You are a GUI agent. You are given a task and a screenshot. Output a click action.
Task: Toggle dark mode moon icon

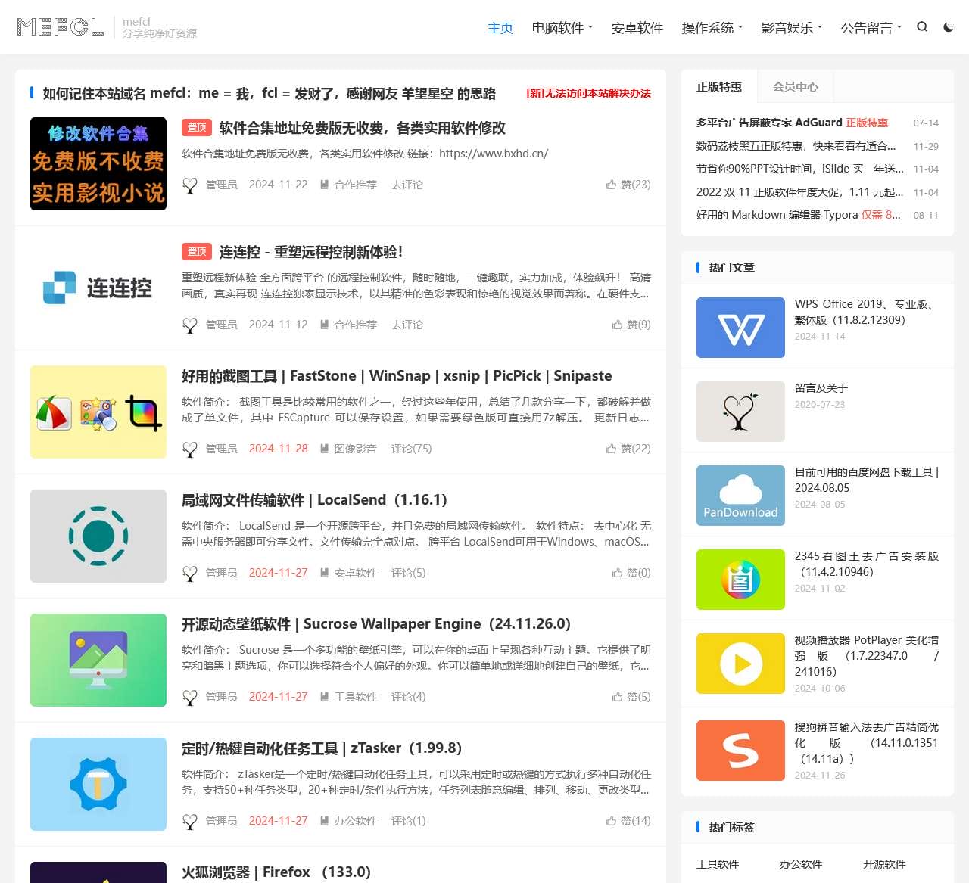coord(948,27)
